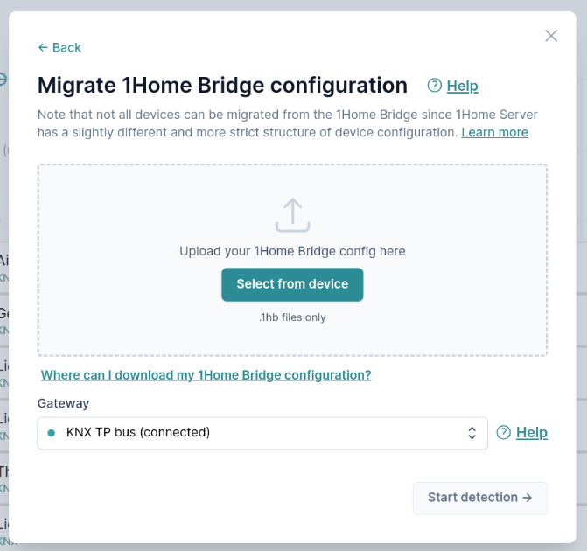The width and height of the screenshot is (587, 551).
Task: Click 'Upload your 1Home Bridge config here' text
Action: tap(292, 251)
